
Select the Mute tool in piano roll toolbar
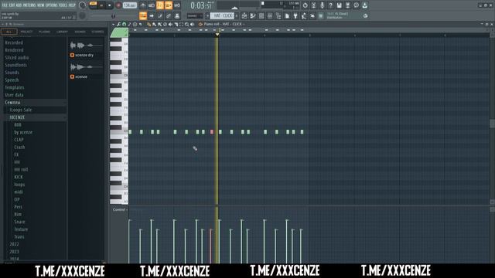click(x=170, y=24)
